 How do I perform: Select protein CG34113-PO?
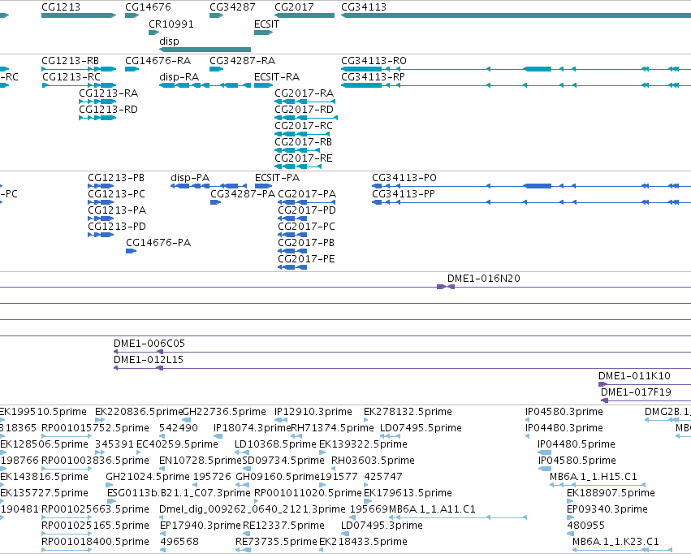532,186
